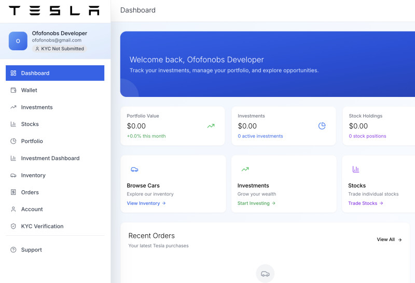This screenshot has width=415, height=283.
Task: Click the Start Investing link
Action: coord(256,203)
